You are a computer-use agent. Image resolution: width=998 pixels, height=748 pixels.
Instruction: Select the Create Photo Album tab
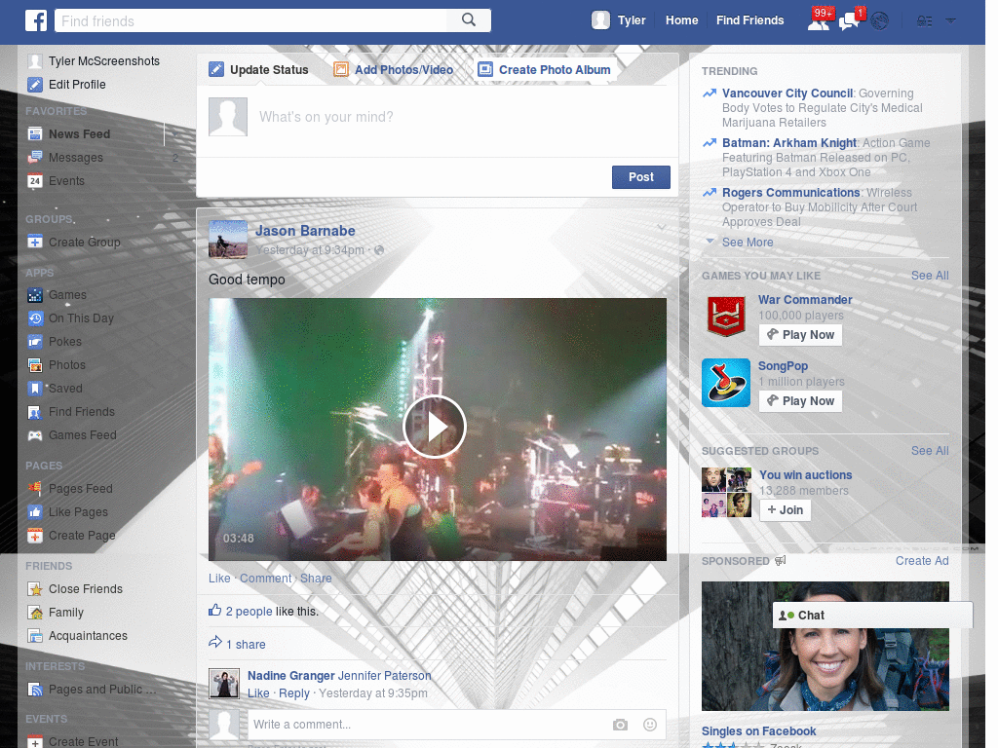point(545,70)
